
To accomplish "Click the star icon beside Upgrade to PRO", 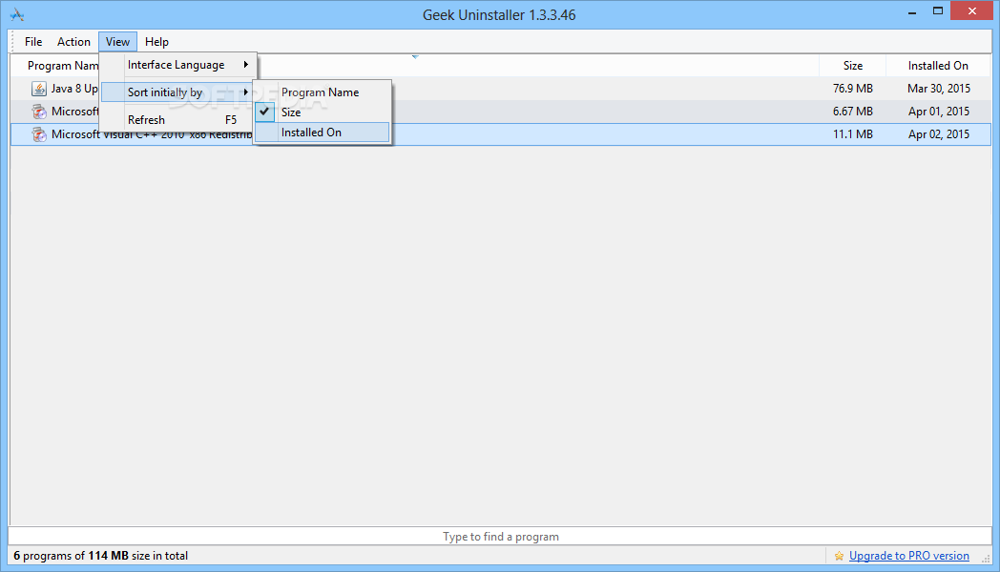I will point(839,556).
